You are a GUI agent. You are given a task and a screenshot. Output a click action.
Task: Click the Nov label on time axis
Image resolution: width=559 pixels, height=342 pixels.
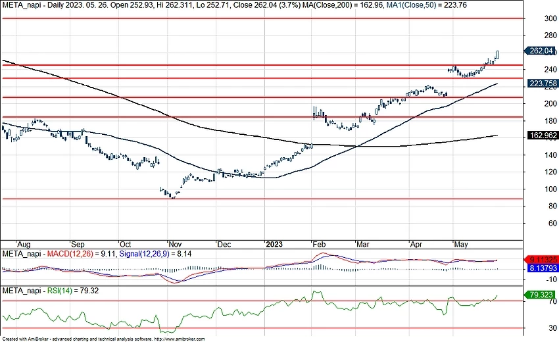[175, 245]
